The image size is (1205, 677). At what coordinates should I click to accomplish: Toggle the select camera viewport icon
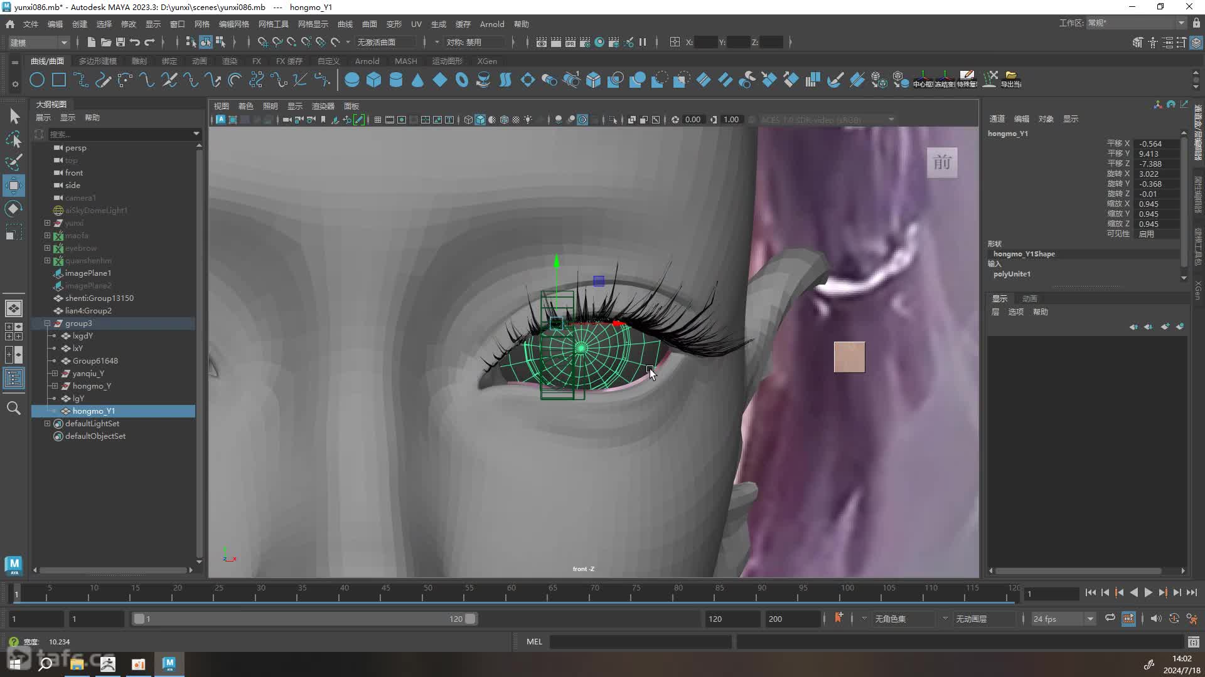click(287, 120)
